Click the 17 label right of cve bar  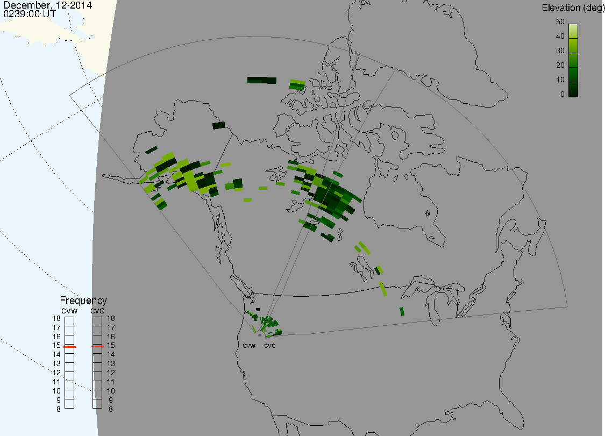coord(111,327)
